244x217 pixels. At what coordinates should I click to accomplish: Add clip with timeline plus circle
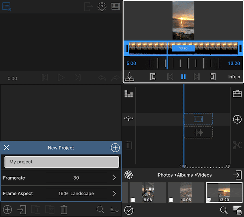point(237,119)
